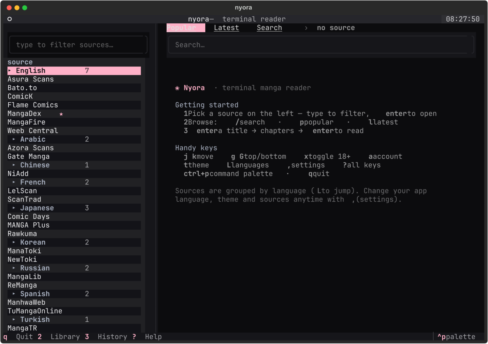Select the NewToki source
Viewport: 488px width, 344px height.
click(74, 260)
